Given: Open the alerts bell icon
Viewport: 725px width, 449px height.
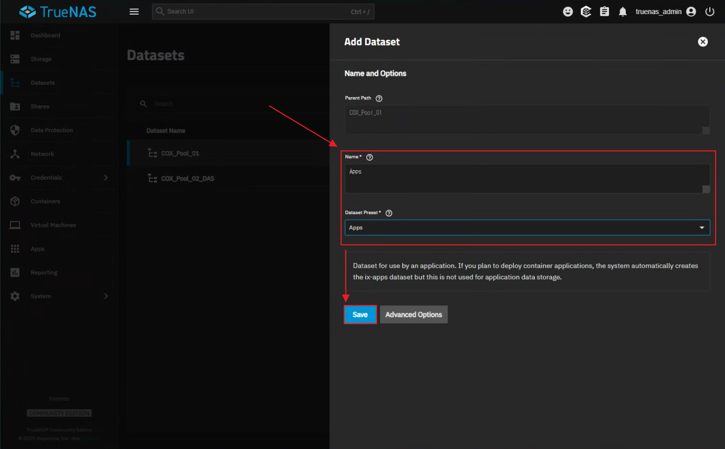Looking at the screenshot, I should coord(623,11).
